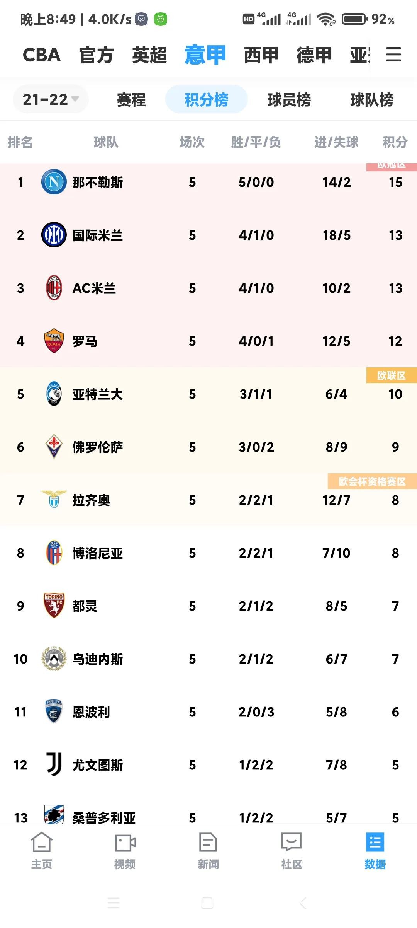Screen dimensions: 417x928
Task: Open the hamburger menu of league categories
Action: coord(393,54)
